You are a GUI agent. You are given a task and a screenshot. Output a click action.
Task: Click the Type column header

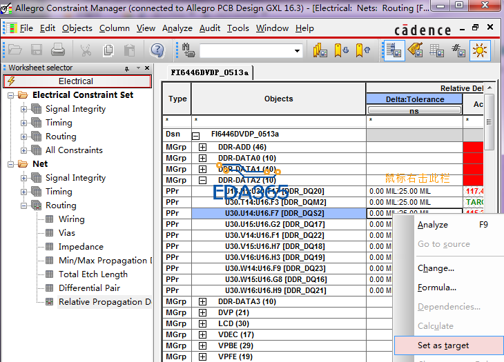click(177, 99)
